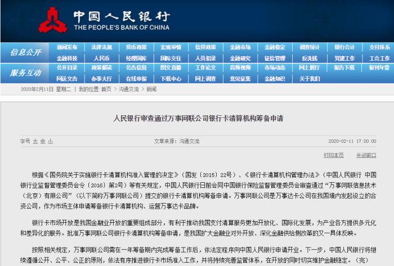
Task: Open the 金融稳定 menu item
Action: (275, 47)
